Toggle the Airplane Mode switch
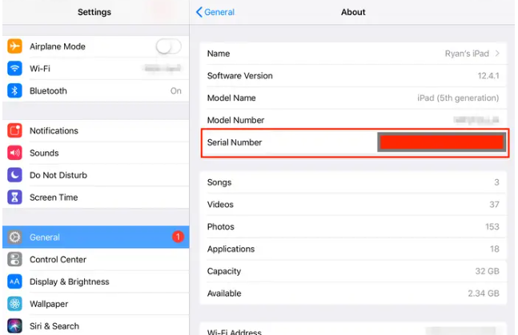 pyautogui.click(x=168, y=46)
